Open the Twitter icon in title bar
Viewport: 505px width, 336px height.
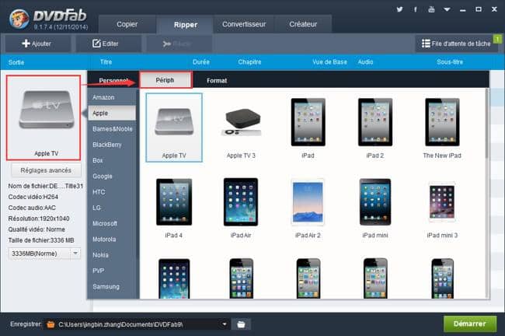[399, 9]
